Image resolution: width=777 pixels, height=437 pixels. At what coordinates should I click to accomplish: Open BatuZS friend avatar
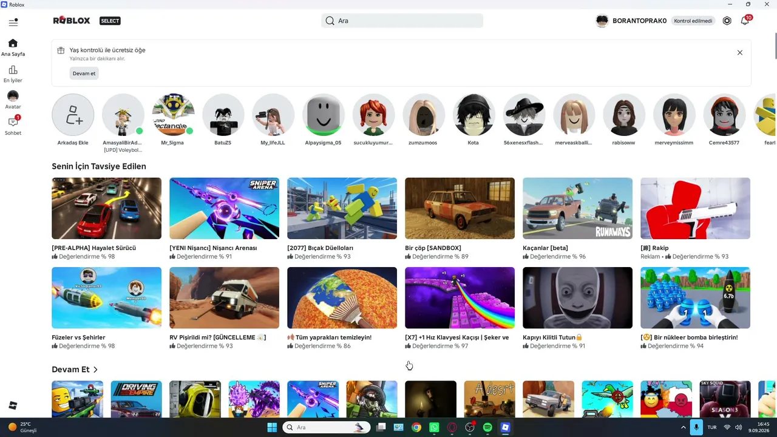click(x=223, y=115)
